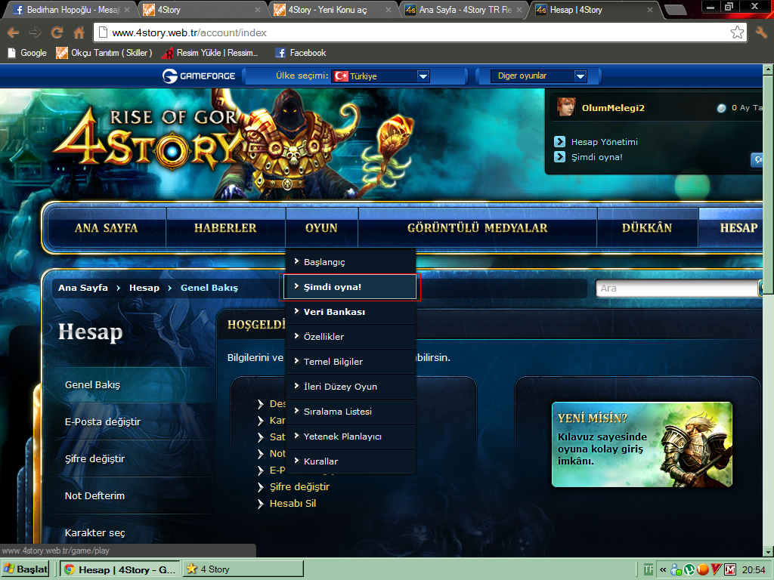774x580 pixels.
Task: Click the red M tray icon
Action: pyautogui.click(x=730, y=569)
